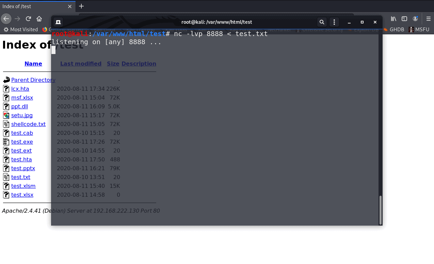This screenshot has height=264, width=434.
Task: Open the GHDB bookmark
Action: pos(393,30)
